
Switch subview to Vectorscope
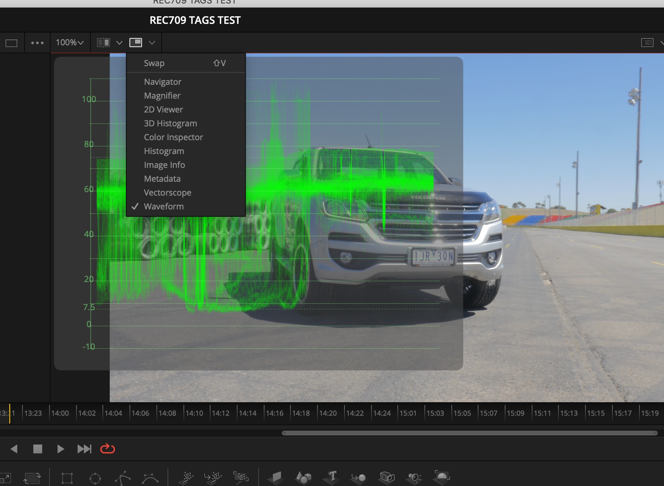coord(186,192)
